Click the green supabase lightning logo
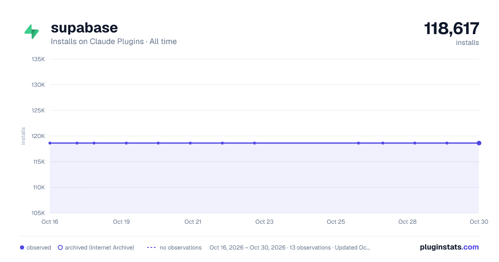This screenshot has height=262, width=499. click(x=32, y=32)
